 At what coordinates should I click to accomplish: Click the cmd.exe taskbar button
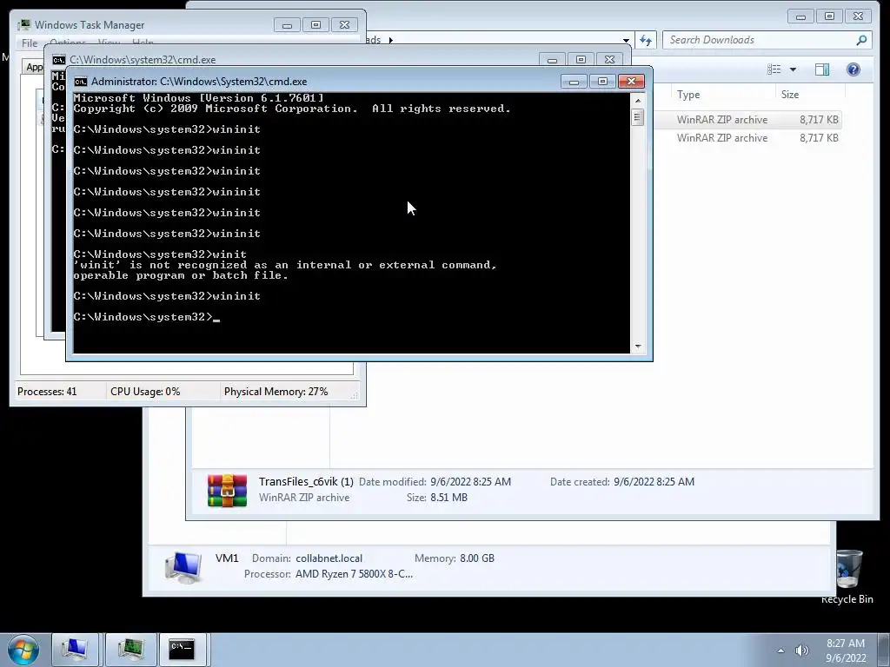pyautogui.click(x=183, y=650)
